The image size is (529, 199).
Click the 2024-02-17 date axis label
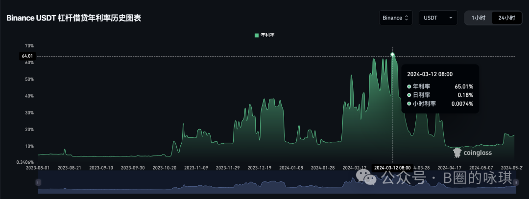tap(354, 167)
